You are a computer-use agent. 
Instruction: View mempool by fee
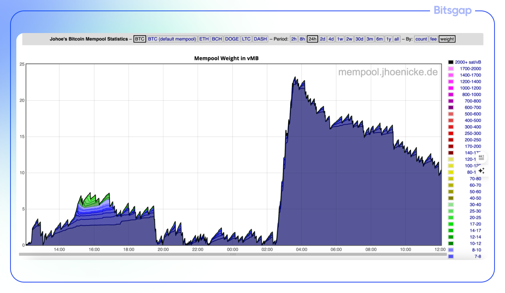click(x=433, y=39)
